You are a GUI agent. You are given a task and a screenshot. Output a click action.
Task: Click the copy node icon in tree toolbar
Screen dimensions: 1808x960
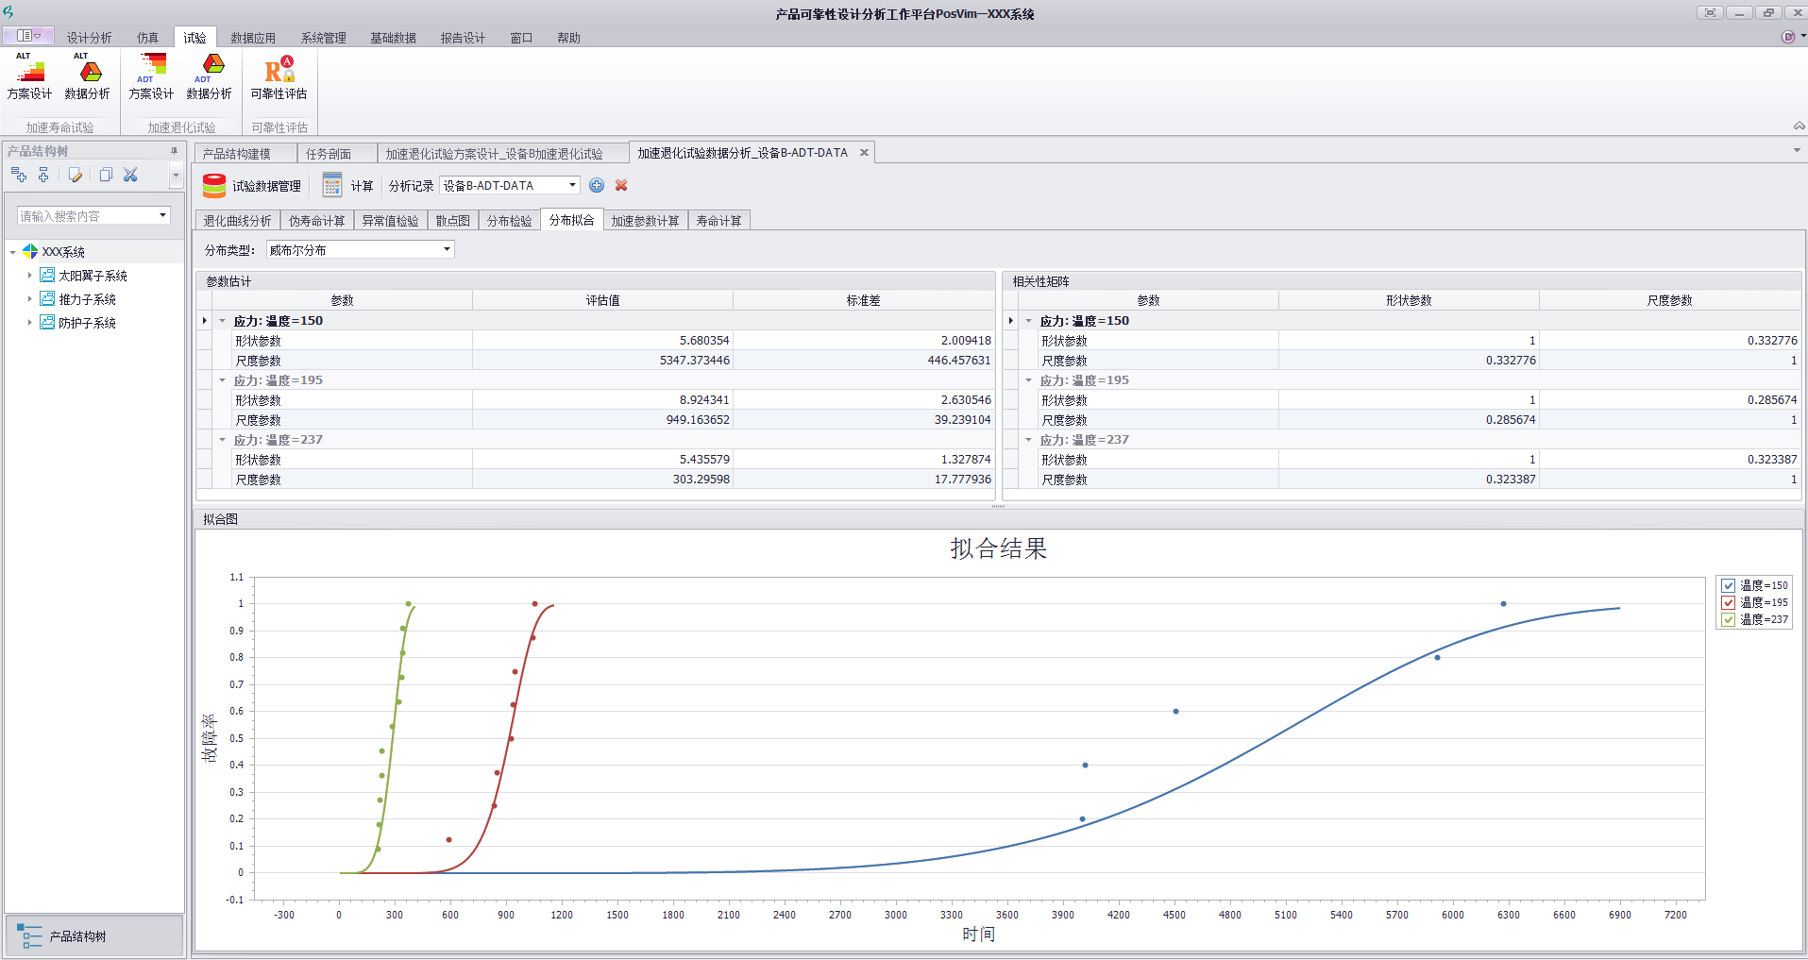106,175
